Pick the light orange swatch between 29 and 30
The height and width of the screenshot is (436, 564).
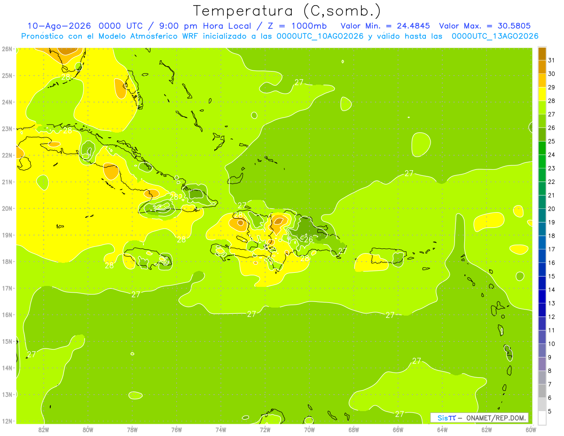click(542, 80)
